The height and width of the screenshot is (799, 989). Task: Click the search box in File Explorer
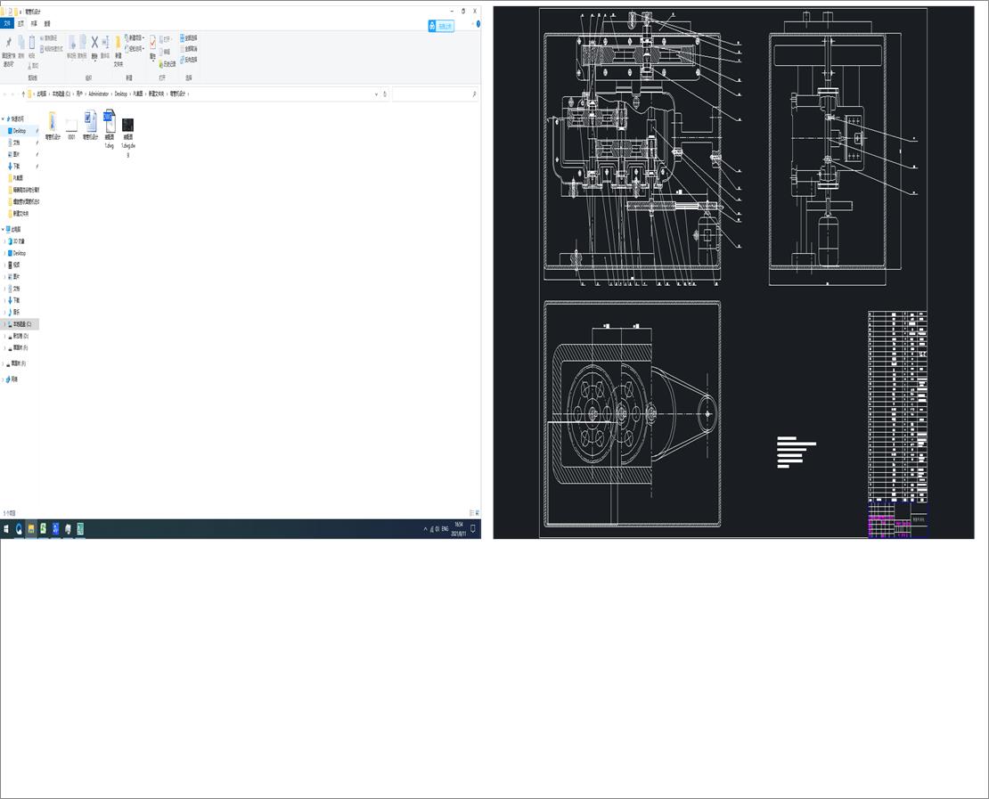pos(435,94)
